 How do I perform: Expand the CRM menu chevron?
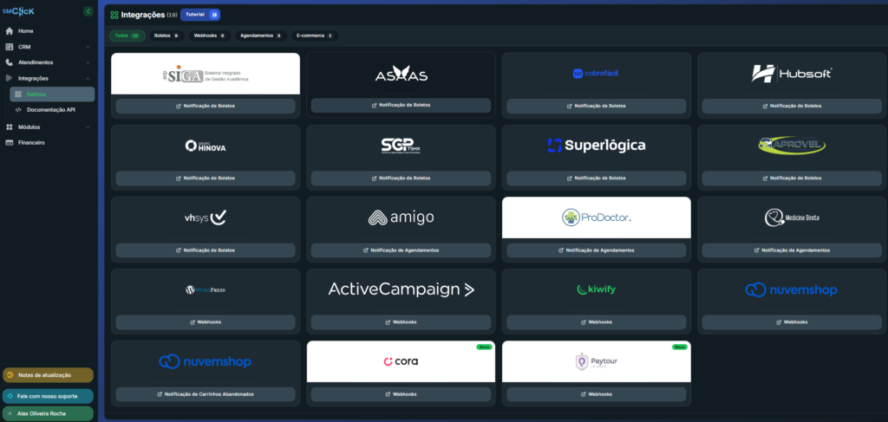[x=88, y=47]
